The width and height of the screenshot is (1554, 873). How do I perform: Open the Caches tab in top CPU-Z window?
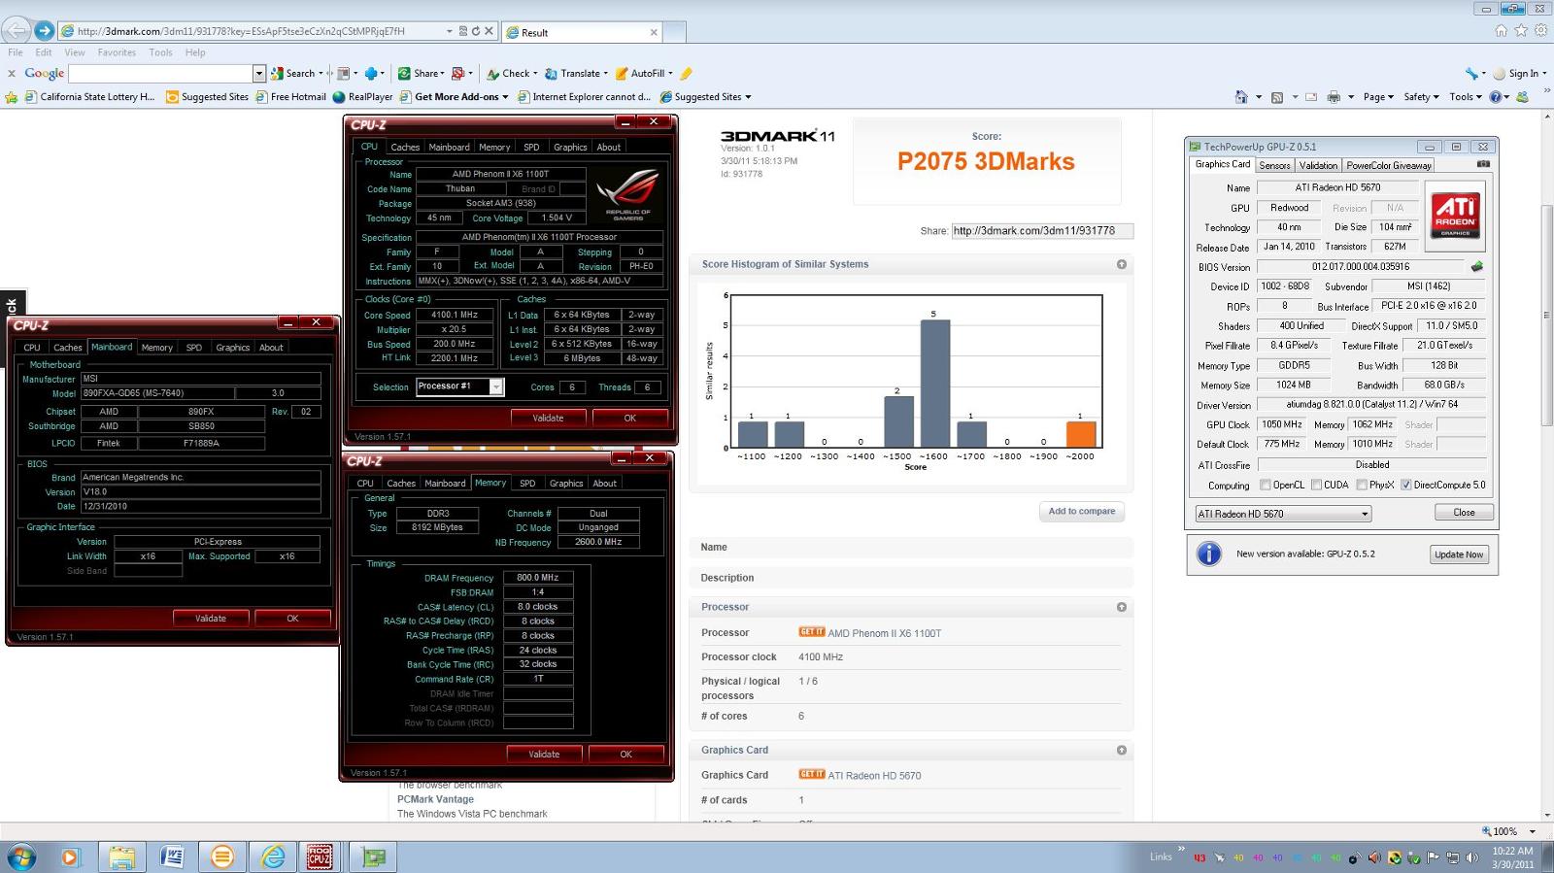pos(405,148)
